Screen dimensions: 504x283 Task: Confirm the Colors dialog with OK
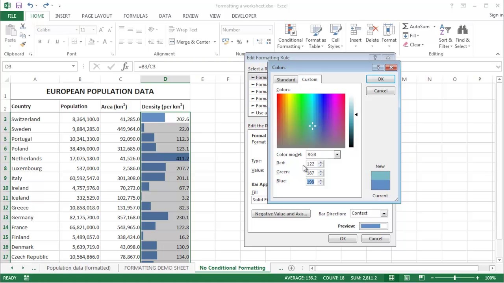pos(380,79)
